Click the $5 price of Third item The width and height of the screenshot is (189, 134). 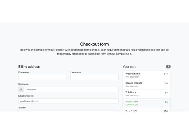(x=166, y=93)
